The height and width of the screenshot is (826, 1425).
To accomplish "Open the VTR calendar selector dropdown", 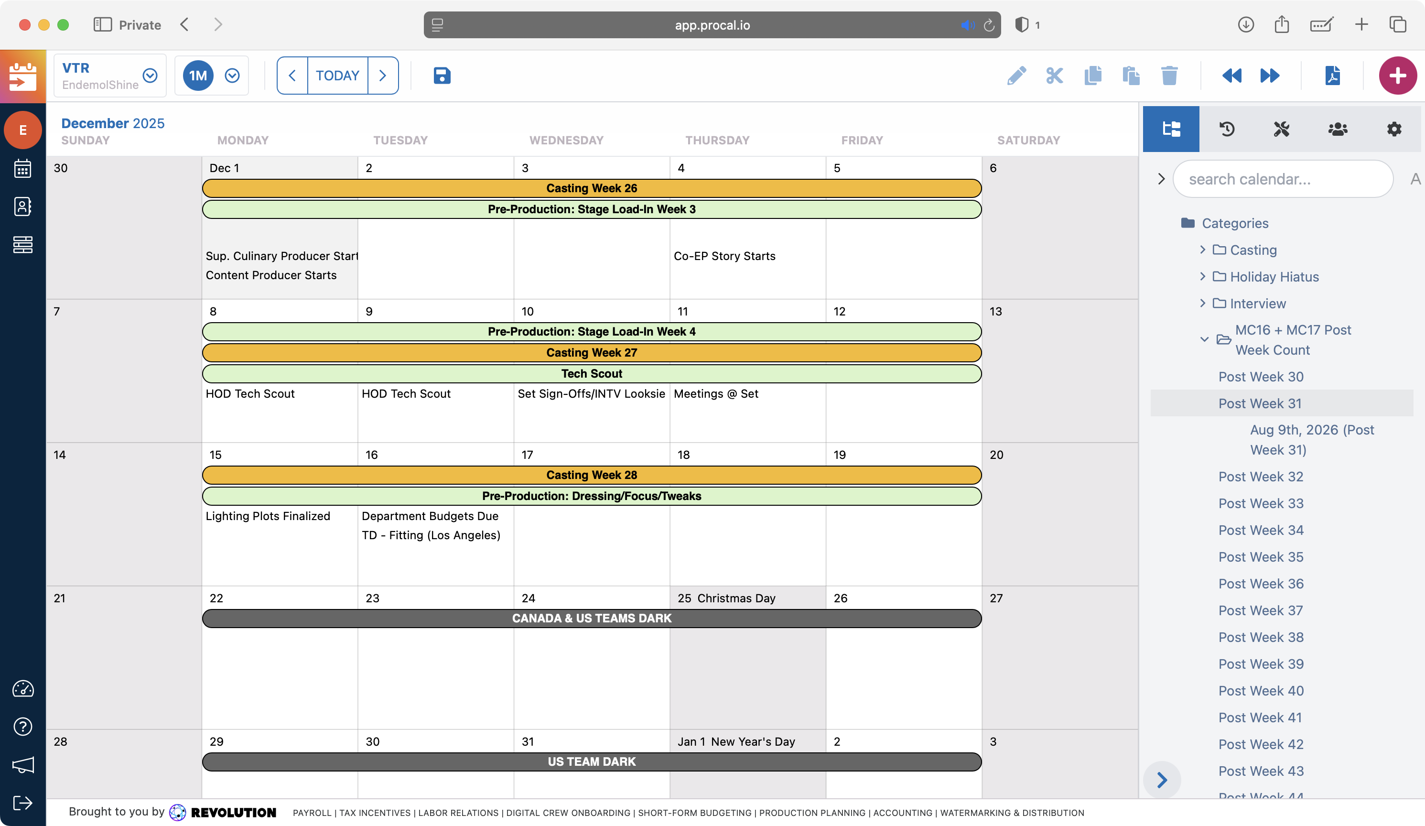I will (x=150, y=75).
